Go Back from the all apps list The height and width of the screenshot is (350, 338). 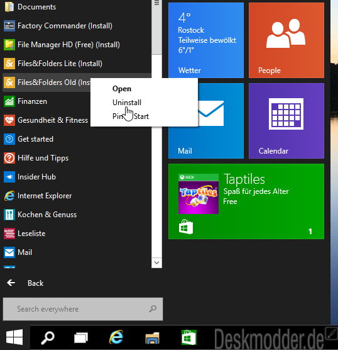25,283
